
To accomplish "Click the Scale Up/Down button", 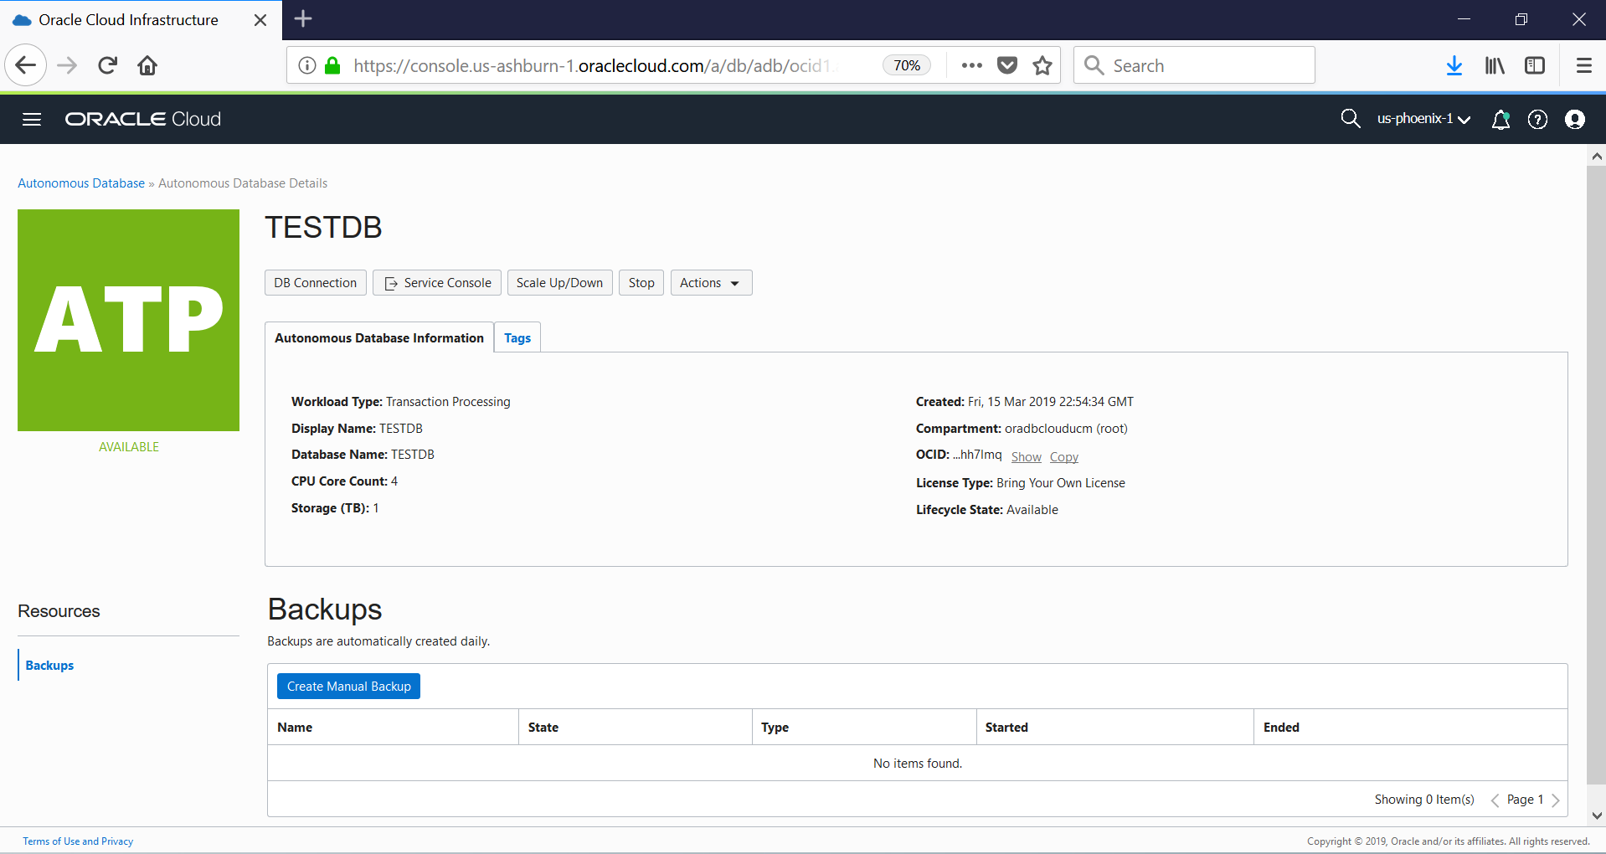I will pos(560,283).
